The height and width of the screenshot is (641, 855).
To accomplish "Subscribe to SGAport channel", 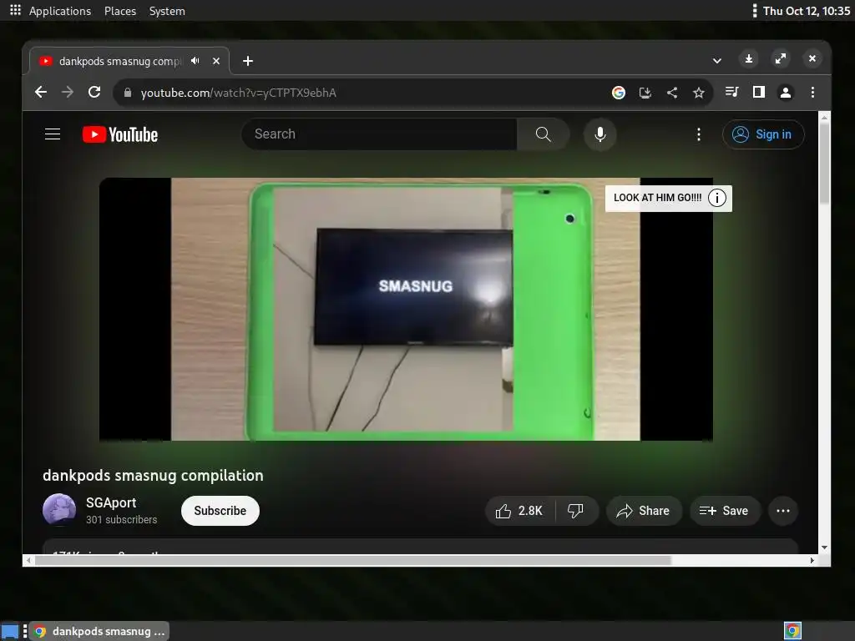I will pos(220,511).
